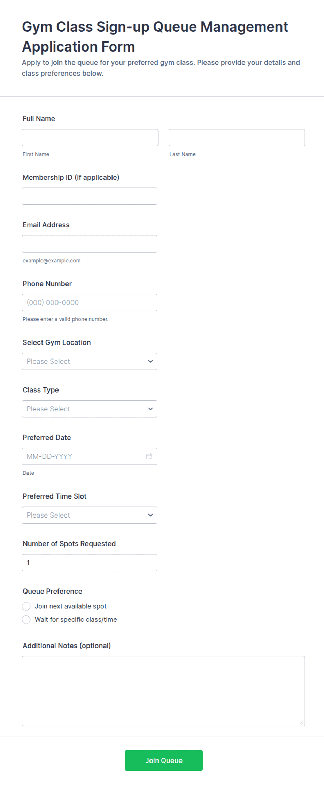Click the Preferred Time Slot chevron arrow
This screenshot has width=324, height=788.
pos(151,515)
